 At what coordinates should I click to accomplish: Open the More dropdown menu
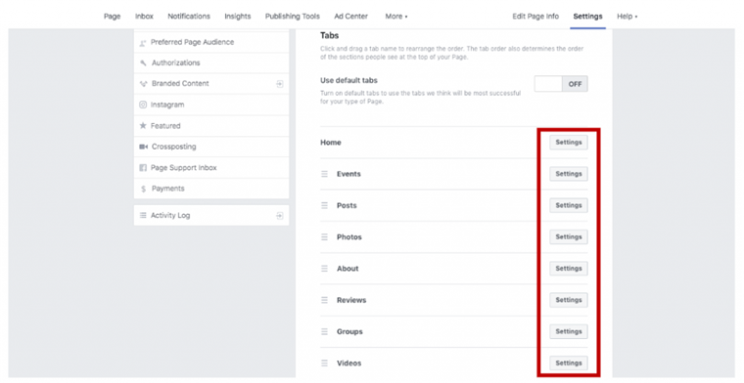pos(396,16)
